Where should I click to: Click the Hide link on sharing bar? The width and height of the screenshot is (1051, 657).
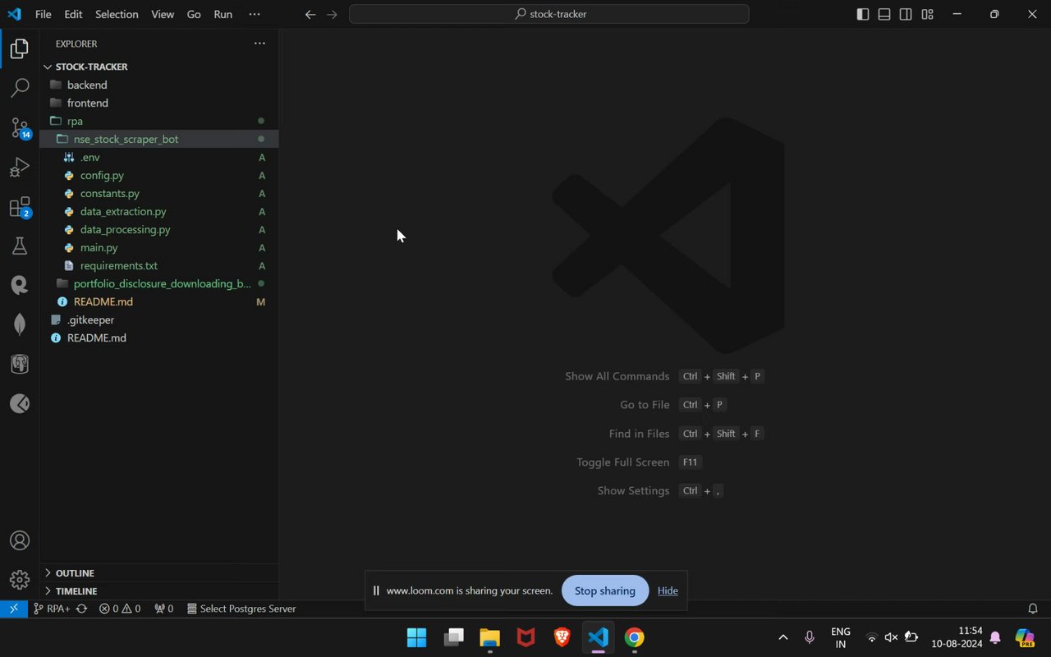pos(668,590)
